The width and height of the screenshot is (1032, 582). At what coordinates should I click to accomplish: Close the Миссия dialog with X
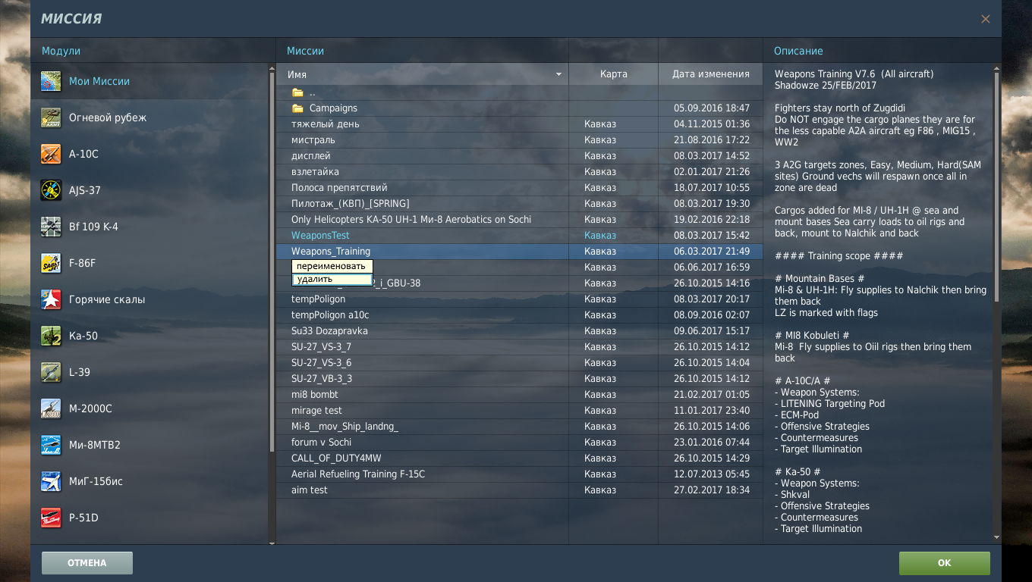[x=986, y=19]
